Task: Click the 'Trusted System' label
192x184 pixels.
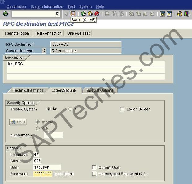Action: [24, 109]
